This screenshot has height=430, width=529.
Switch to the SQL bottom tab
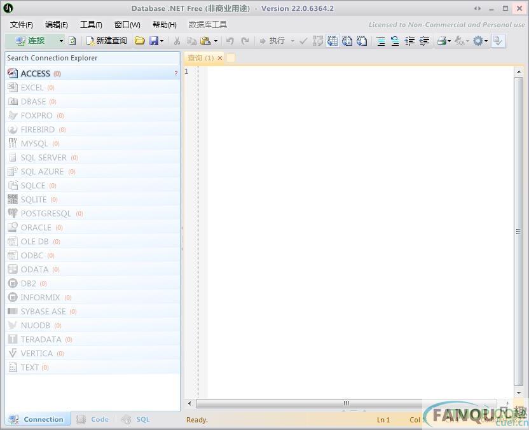point(135,419)
